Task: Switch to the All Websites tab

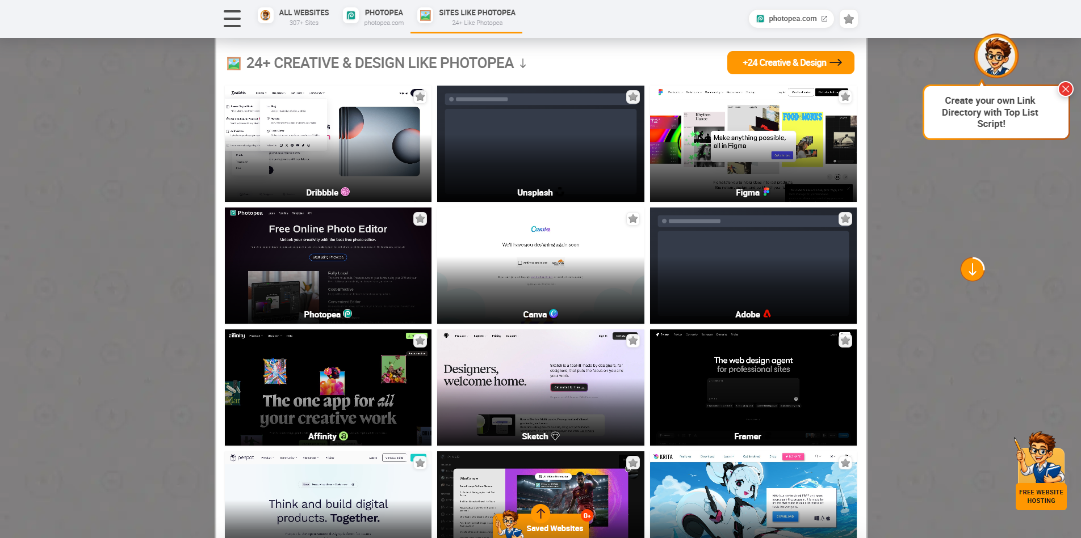Action: click(294, 18)
